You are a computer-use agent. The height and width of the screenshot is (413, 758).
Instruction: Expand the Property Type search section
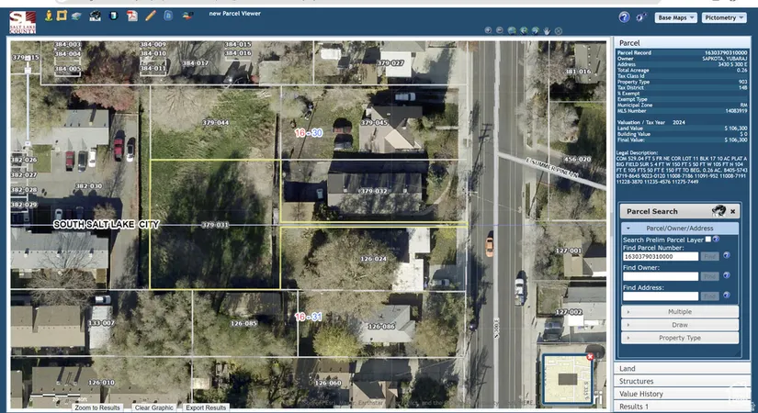click(x=681, y=338)
